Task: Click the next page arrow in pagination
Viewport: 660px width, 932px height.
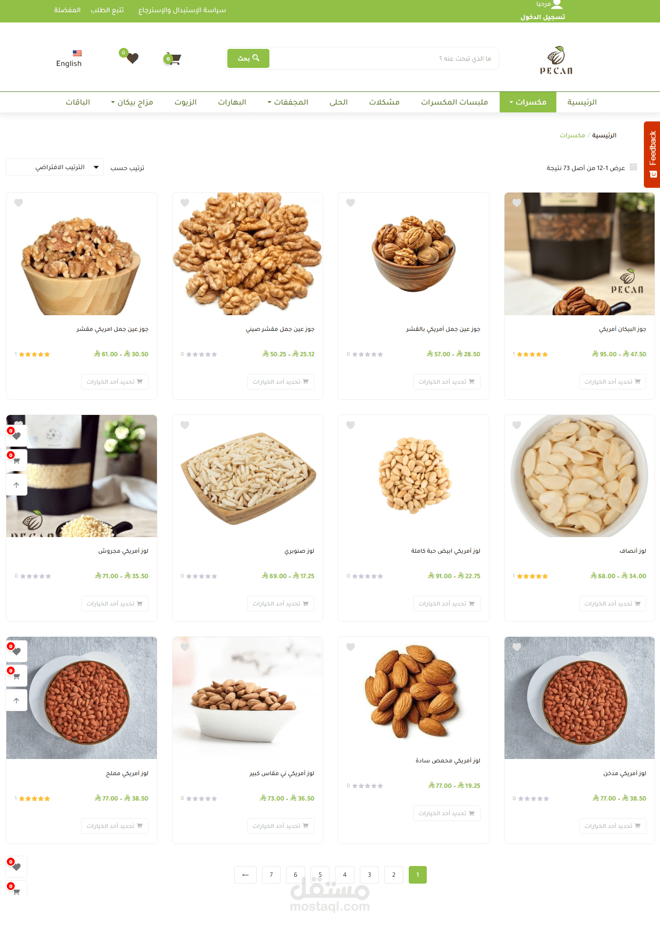Action: 245,875
